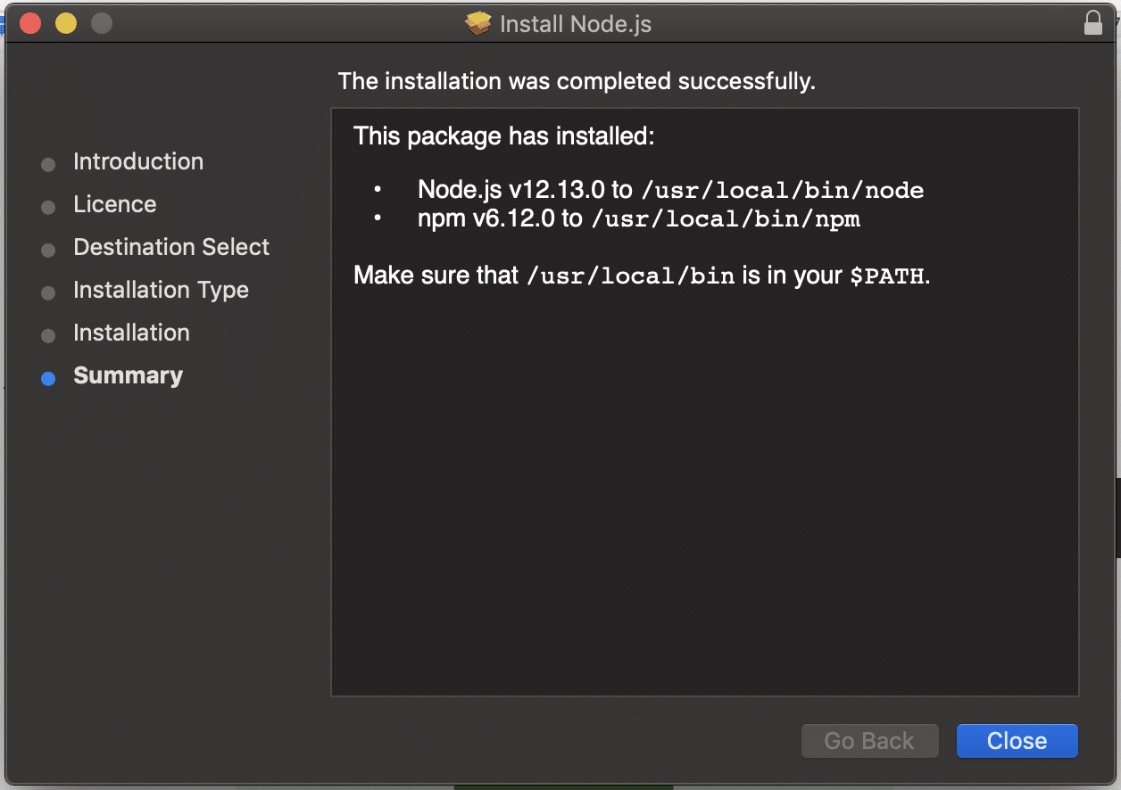Click the Licence step indicator dot
The image size is (1121, 790).
click(47, 207)
